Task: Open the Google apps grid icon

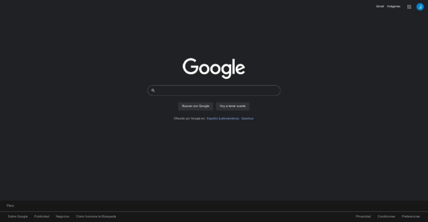Action: (409, 7)
